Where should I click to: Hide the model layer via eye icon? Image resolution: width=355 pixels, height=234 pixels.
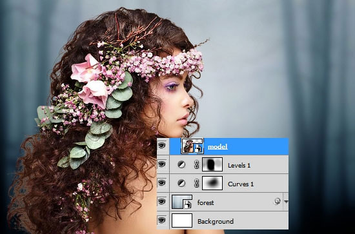(x=161, y=146)
